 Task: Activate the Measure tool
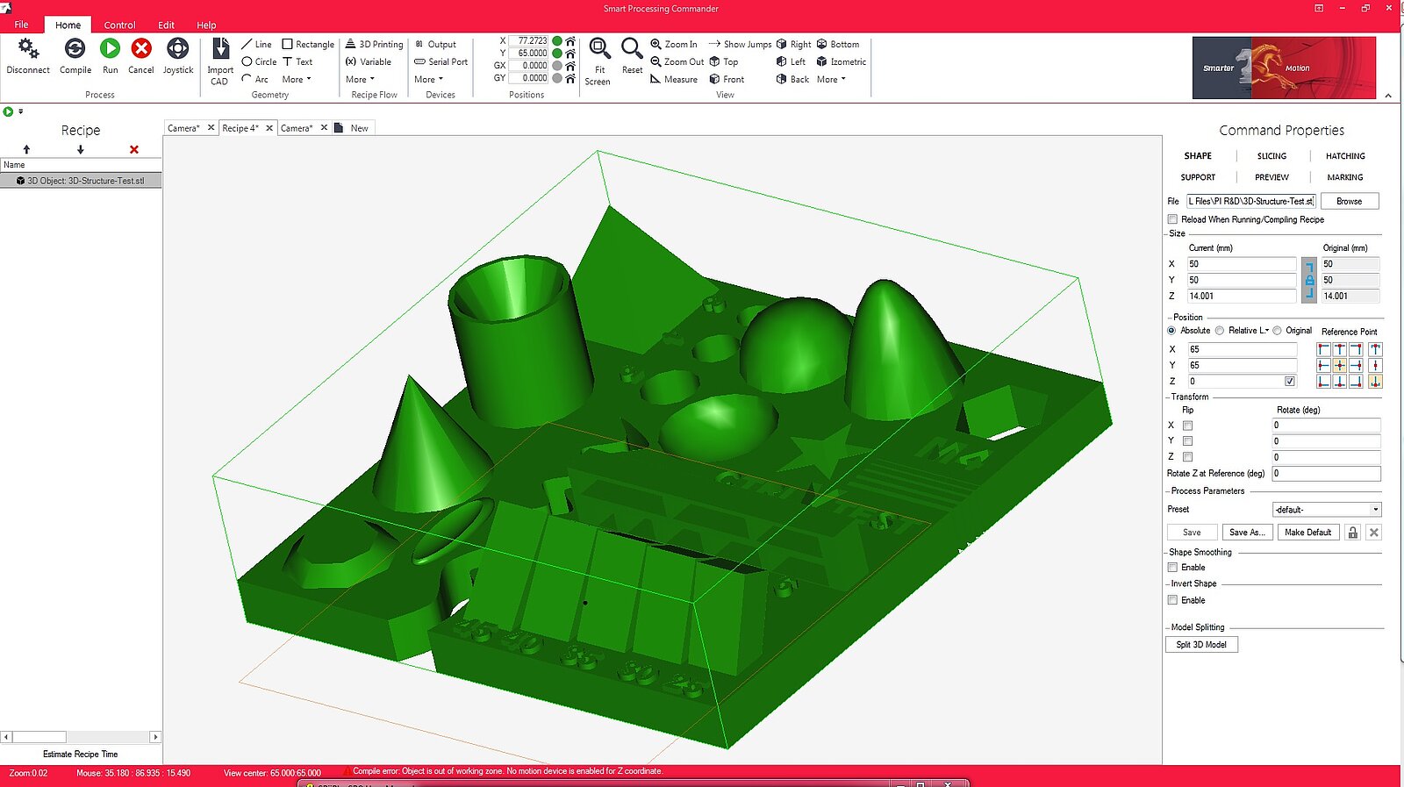[x=674, y=79]
